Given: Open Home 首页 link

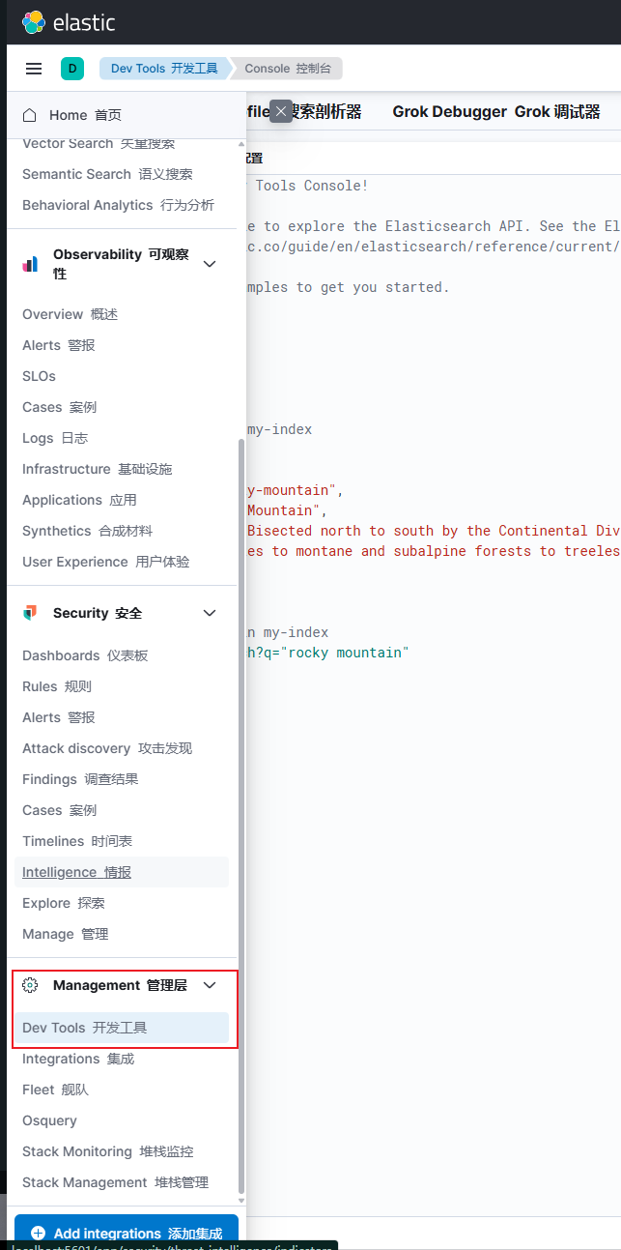Looking at the screenshot, I should 86,115.
